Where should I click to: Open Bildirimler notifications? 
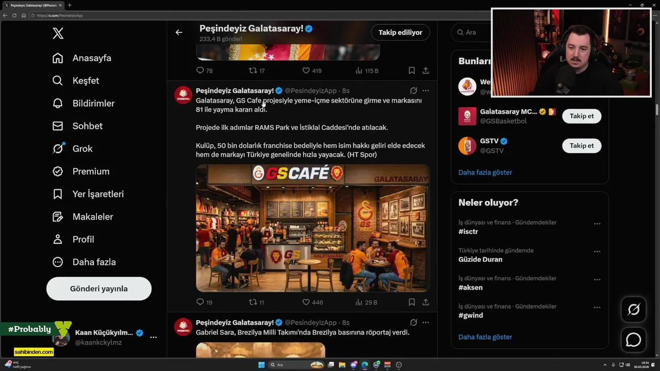[84, 104]
